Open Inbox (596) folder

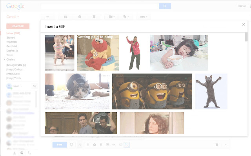[x=13, y=33]
